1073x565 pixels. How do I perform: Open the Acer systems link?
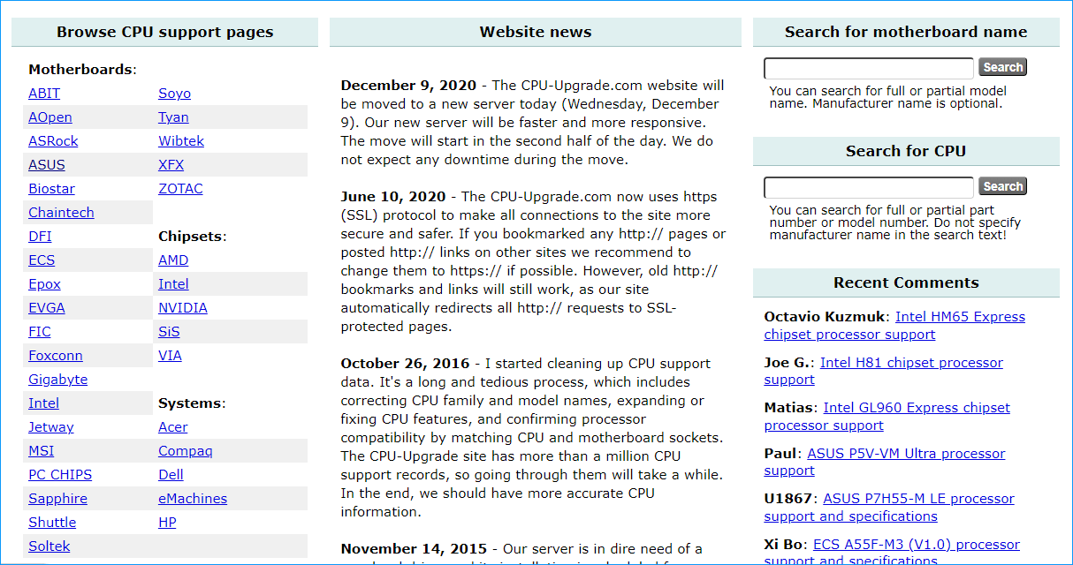(173, 427)
